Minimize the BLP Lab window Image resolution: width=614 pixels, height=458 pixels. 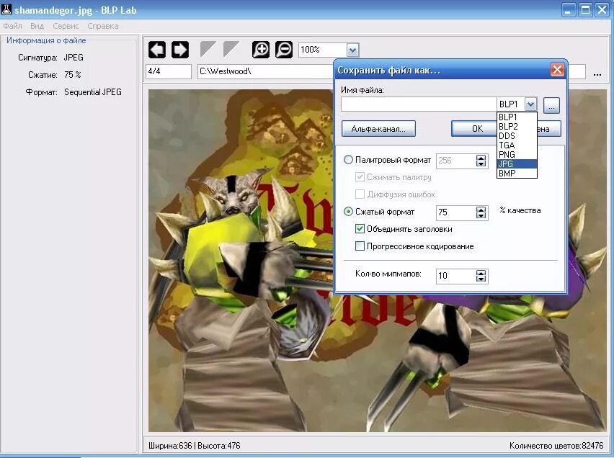click(x=569, y=10)
